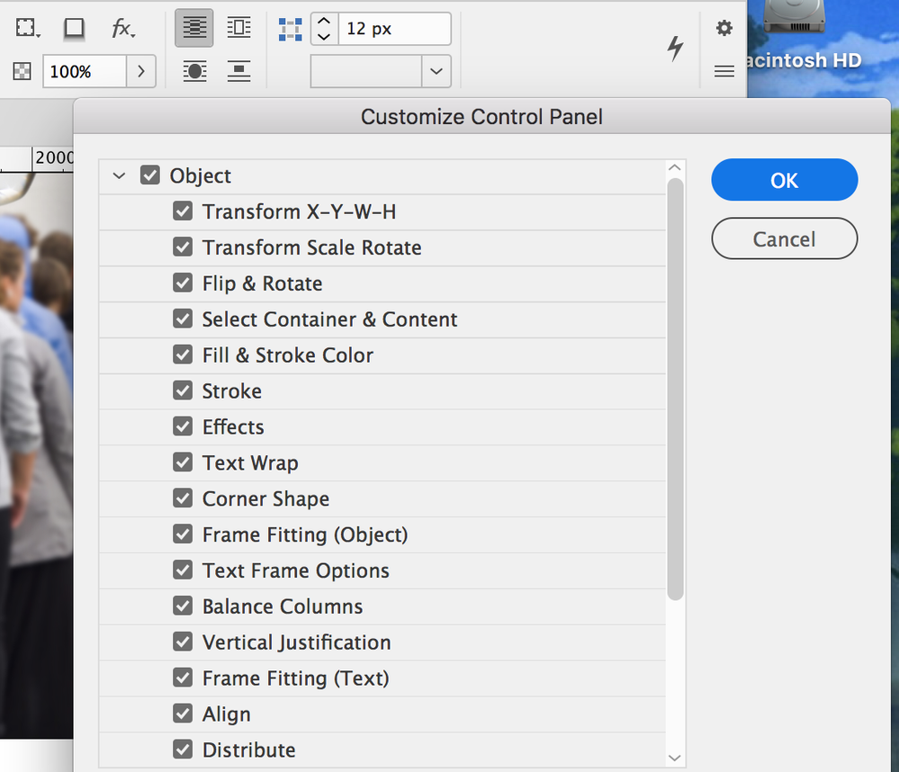The width and height of the screenshot is (899, 772).
Task: Choose wrap around bounding box icon
Action: [238, 29]
